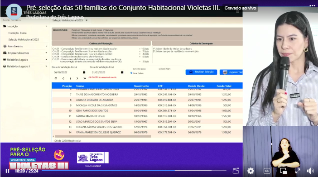
Task: Click the Critérios de Priorização header
Action: 101,43
